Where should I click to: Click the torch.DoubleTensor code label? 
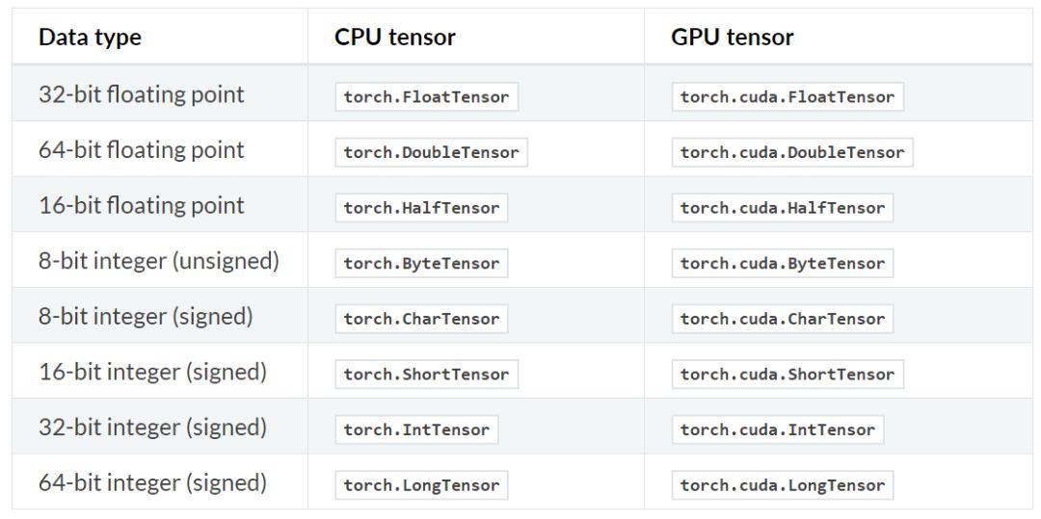tap(431, 152)
